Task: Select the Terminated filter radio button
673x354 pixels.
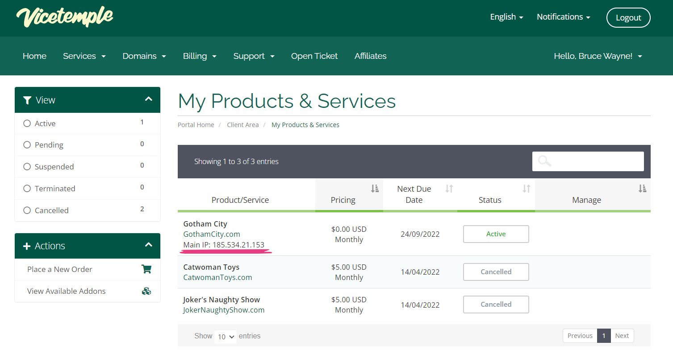Action: (x=27, y=188)
